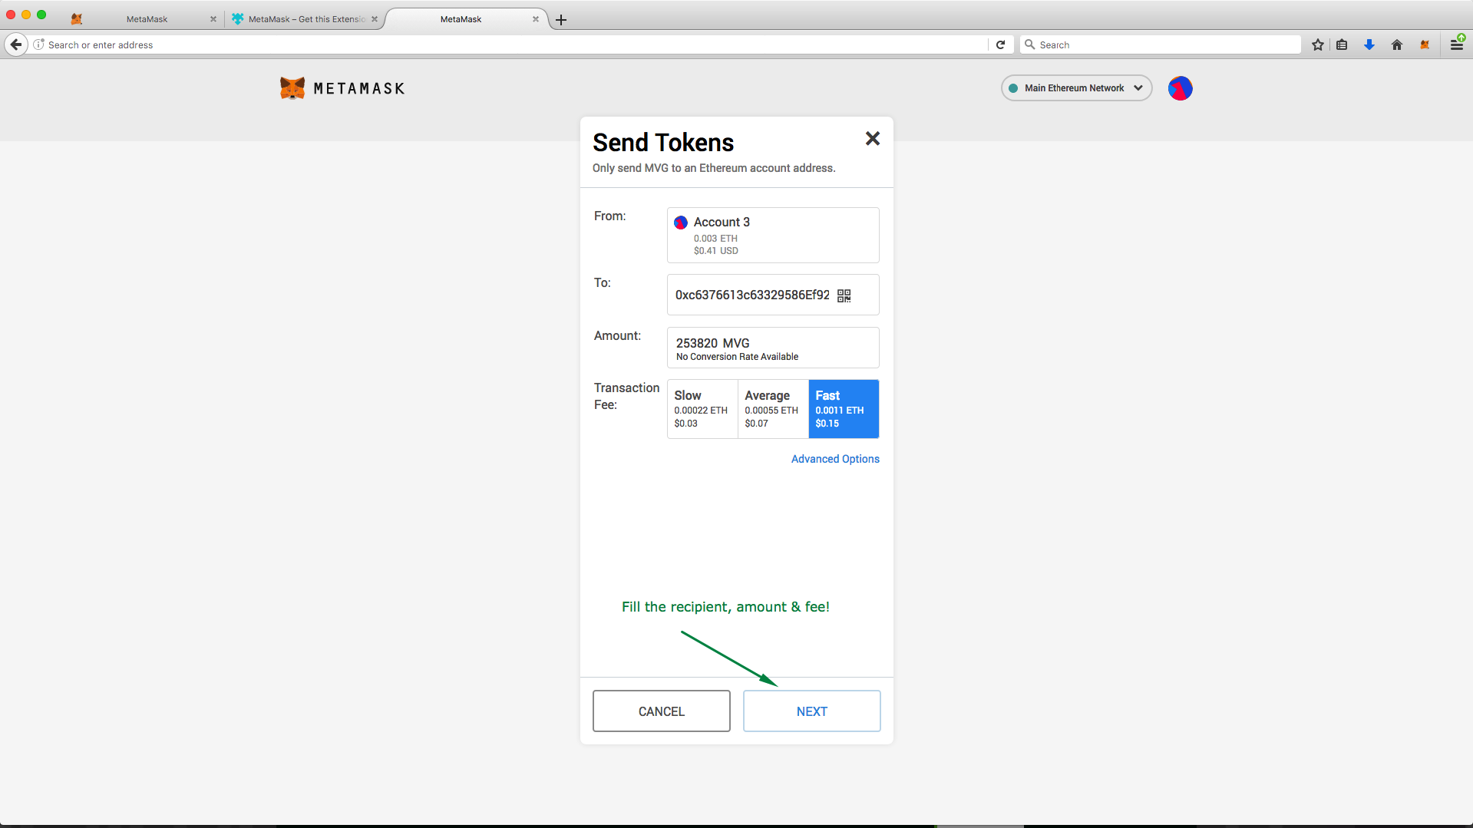Close the first MetaMask tab
The height and width of the screenshot is (828, 1473).
pos(213,19)
